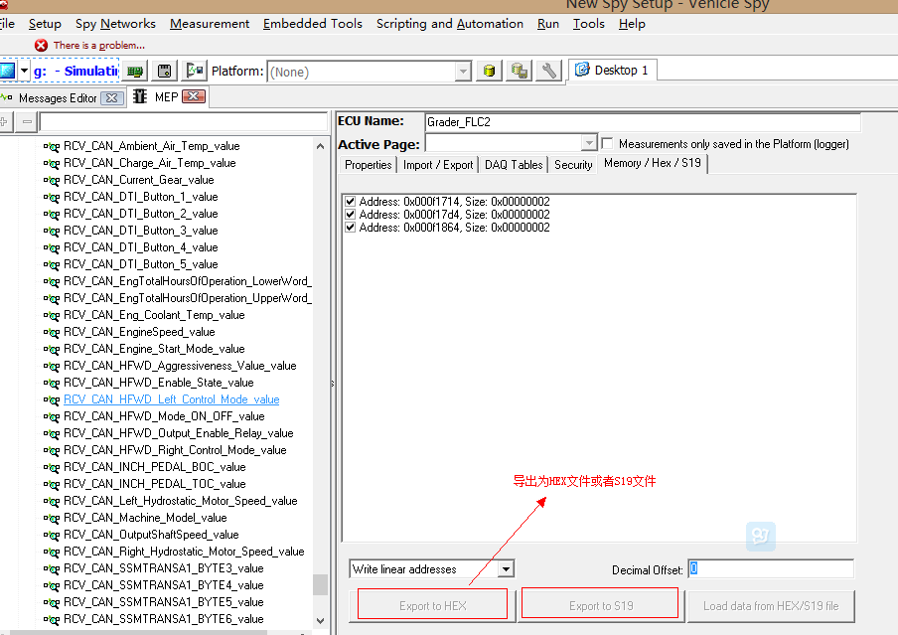Click the signal tree vertical scrollbar thumb

click(x=320, y=584)
